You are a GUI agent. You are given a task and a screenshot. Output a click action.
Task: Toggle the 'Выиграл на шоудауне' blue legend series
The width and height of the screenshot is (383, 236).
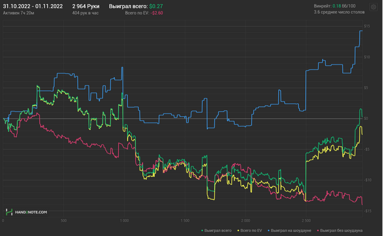tap(289, 231)
